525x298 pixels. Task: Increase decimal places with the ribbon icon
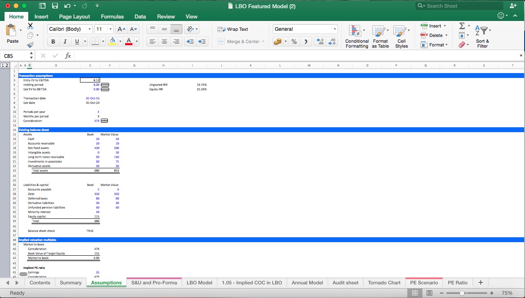320,41
